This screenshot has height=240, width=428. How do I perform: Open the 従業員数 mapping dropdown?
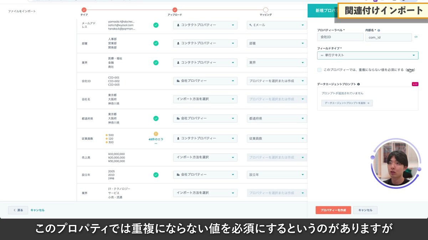276,138
